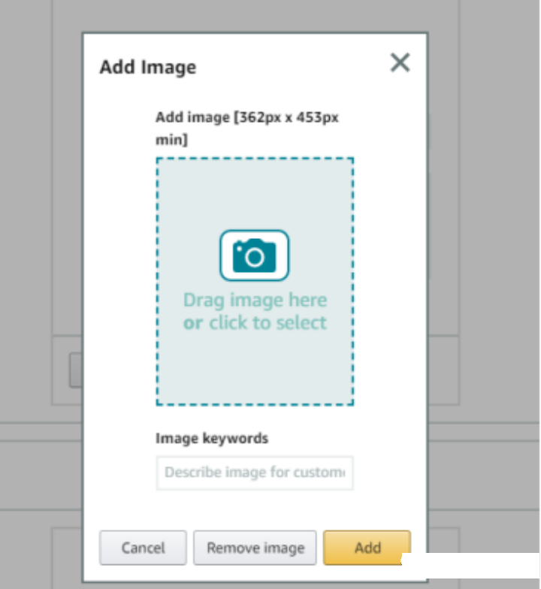Click the dimmed background left of the dialog
Image resolution: width=541 pixels, height=589 pixels.
(x=38, y=225)
